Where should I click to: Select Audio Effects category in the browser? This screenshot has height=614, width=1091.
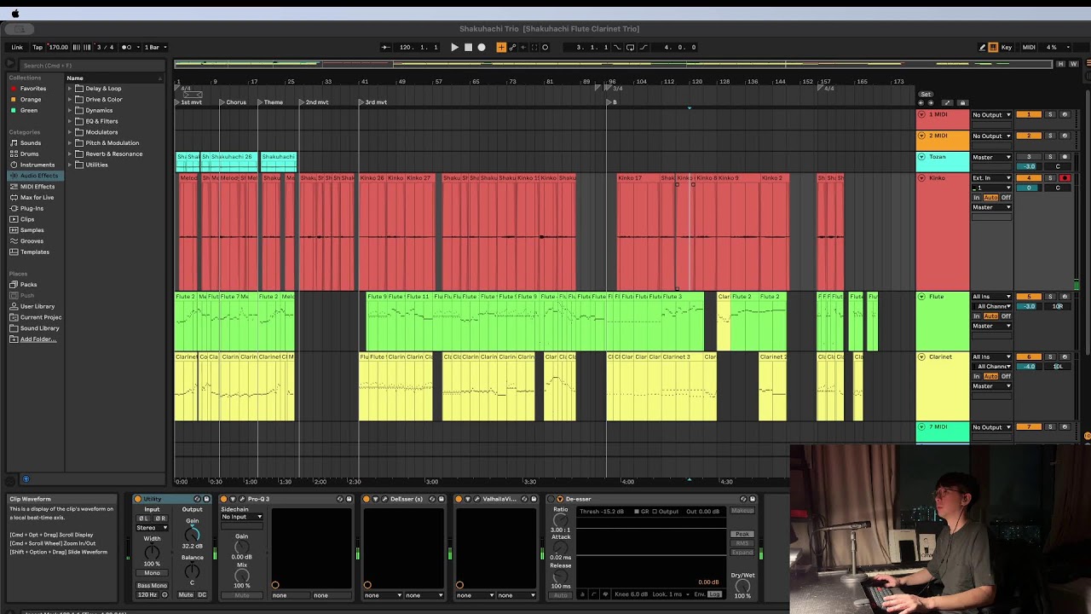[33, 176]
